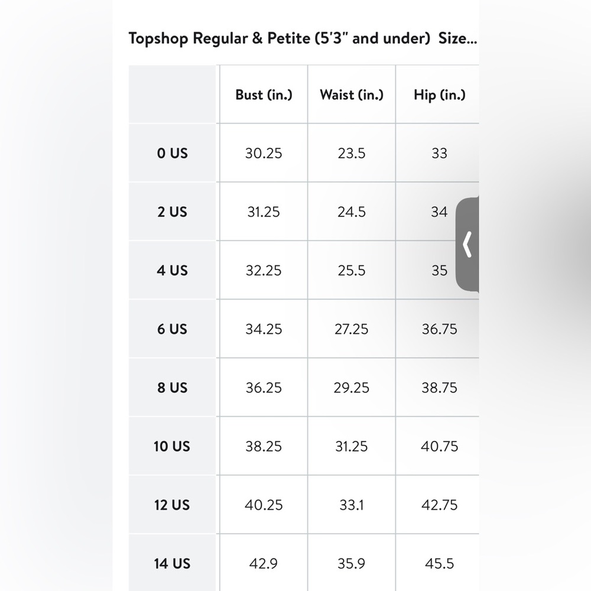The height and width of the screenshot is (591, 591).
Task: Click the 12 US size row label
Action: click(172, 505)
